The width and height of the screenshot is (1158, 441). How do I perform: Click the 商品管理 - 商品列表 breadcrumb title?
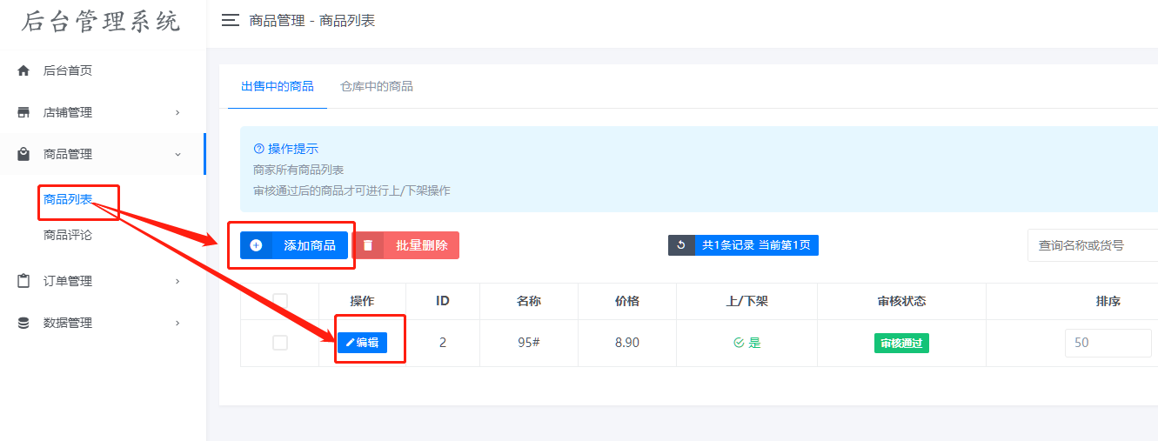(312, 20)
